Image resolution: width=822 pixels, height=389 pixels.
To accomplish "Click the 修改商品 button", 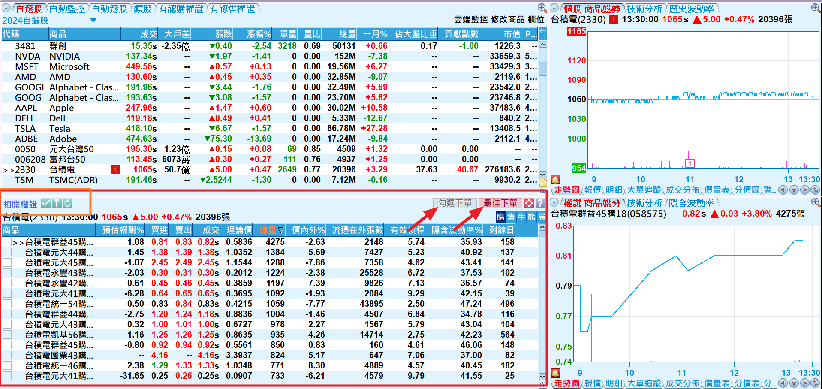I will click(507, 20).
